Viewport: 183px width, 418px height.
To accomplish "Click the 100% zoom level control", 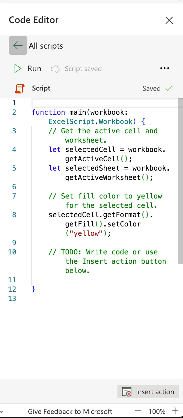I will tap(157, 411).
